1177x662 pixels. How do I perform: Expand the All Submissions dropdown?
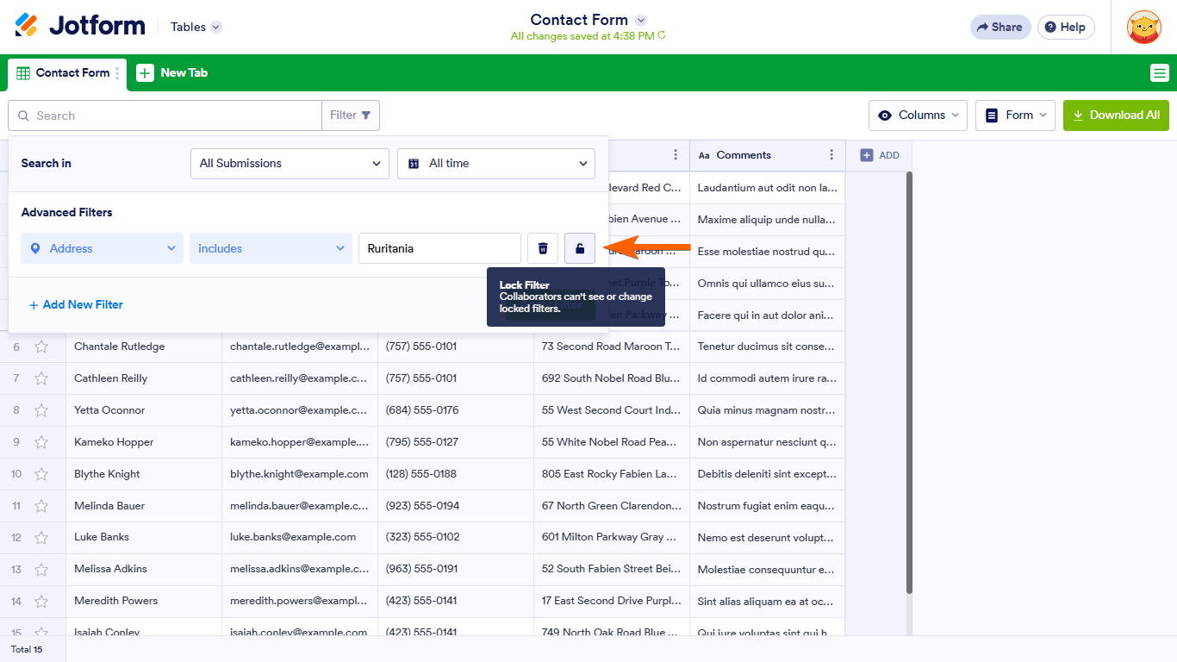pyautogui.click(x=290, y=163)
